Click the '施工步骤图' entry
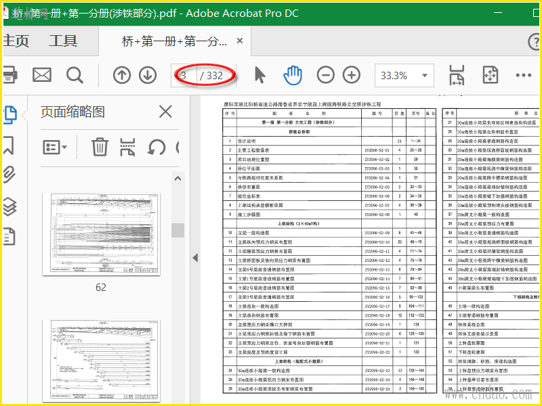Screen dimensions: 542x406 [249, 215]
